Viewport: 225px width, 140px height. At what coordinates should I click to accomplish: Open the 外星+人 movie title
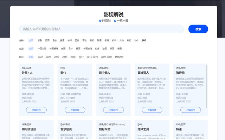click(x=27, y=73)
